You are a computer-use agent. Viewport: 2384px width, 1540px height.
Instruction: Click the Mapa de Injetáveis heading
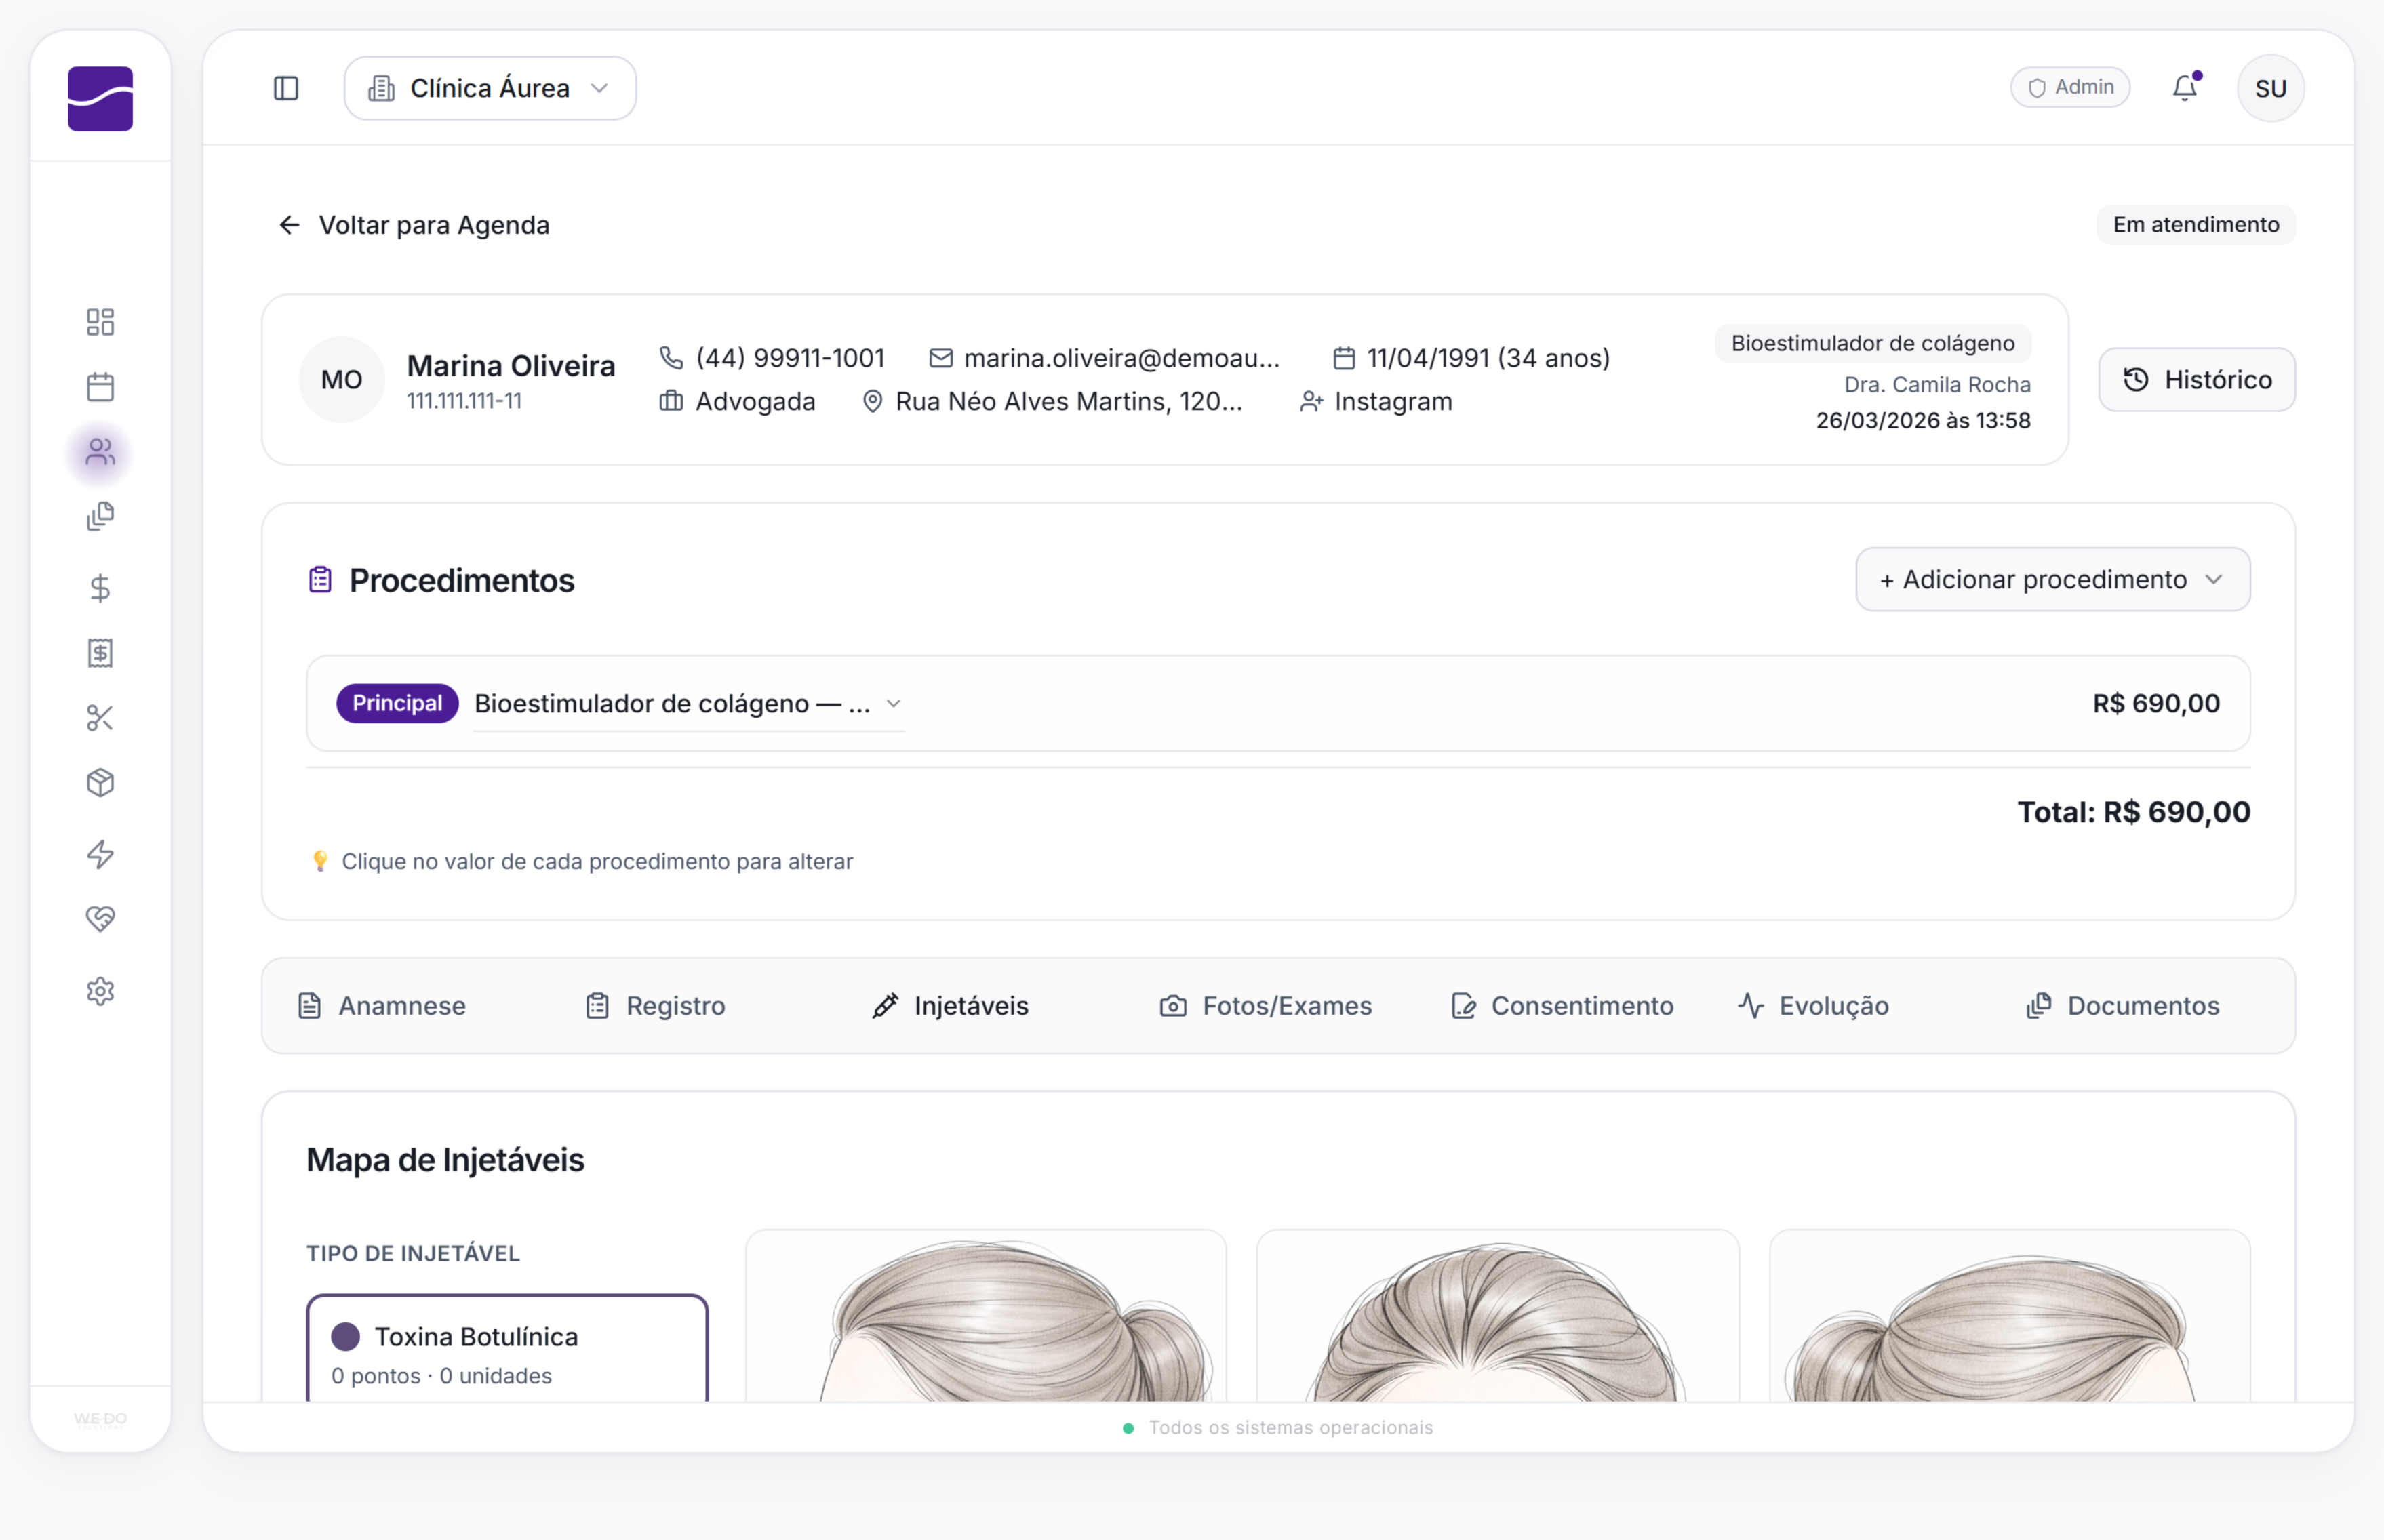pyautogui.click(x=445, y=1160)
